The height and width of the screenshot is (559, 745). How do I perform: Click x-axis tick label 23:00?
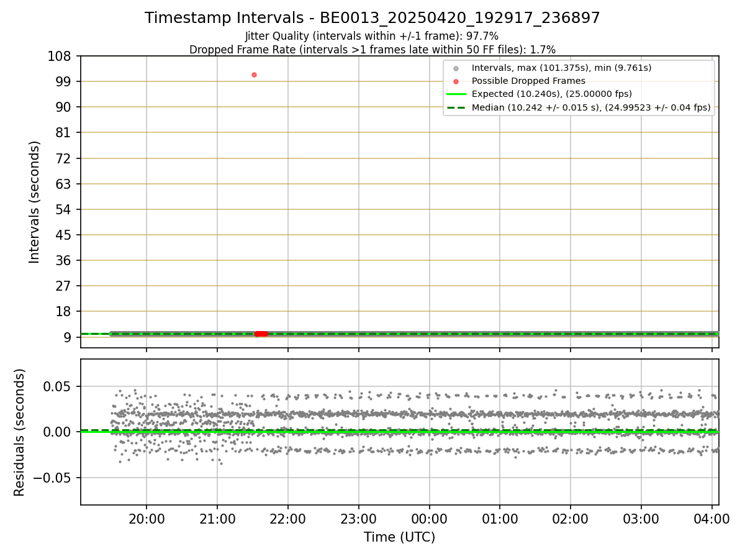[x=359, y=519]
